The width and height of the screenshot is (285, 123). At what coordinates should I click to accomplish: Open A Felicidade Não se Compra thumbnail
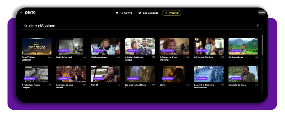tap(36, 74)
